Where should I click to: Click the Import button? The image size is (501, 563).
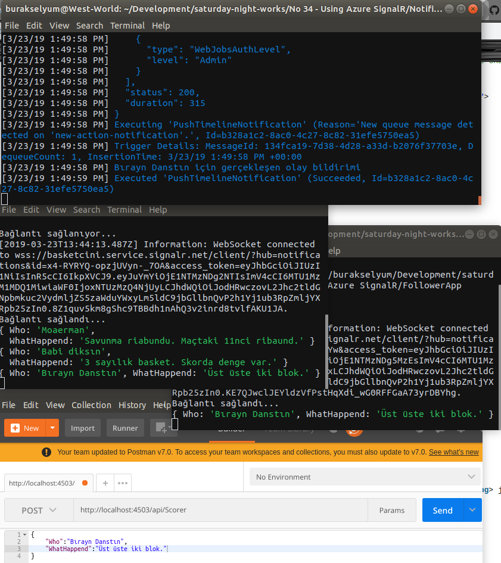tap(83, 428)
